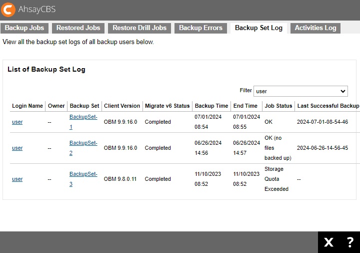Click the Last Successful Backup column header
360x253 pixels.
pos(328,106)
